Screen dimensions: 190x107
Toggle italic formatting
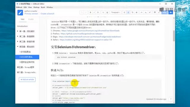click(94, 12)
